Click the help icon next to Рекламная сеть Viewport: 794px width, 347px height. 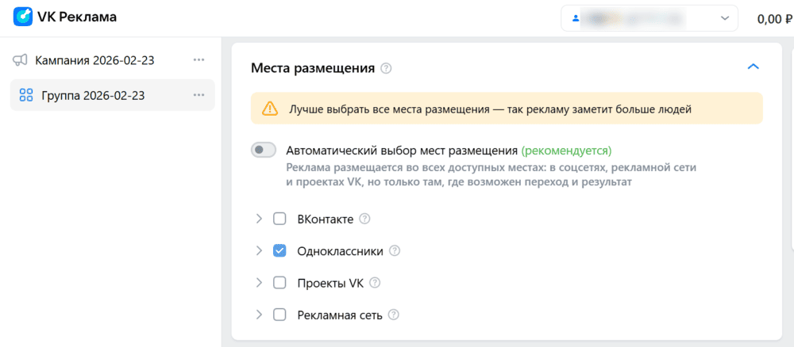click(x=393, y=315)
